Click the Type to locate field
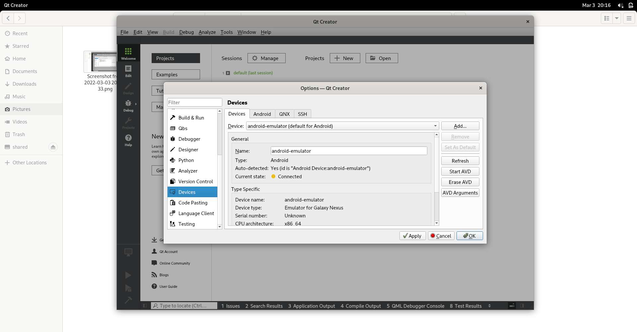 (184, 306)
